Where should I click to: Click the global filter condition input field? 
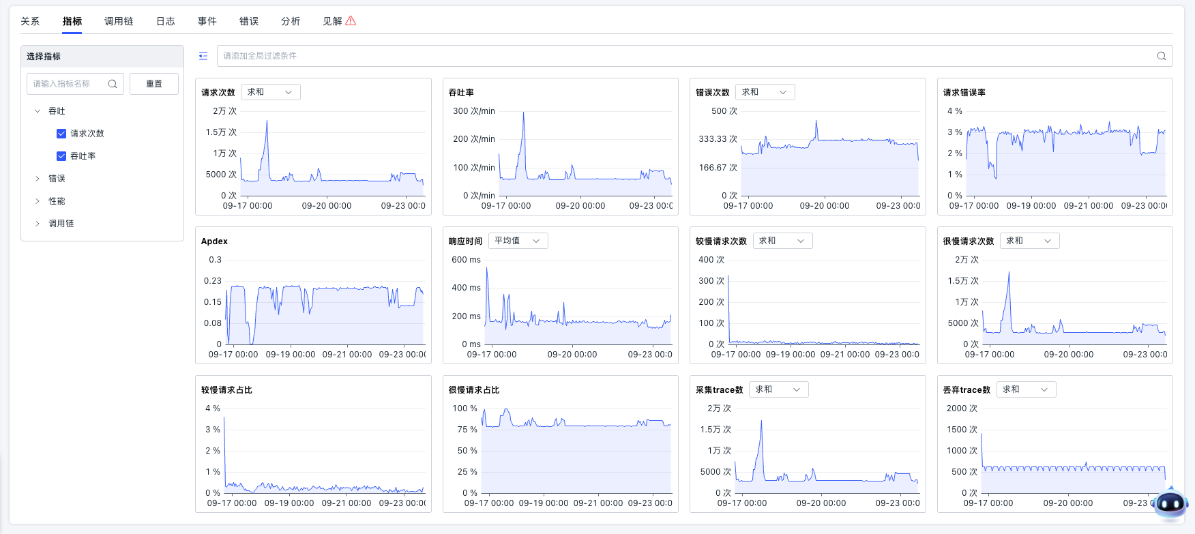[682, 56]
